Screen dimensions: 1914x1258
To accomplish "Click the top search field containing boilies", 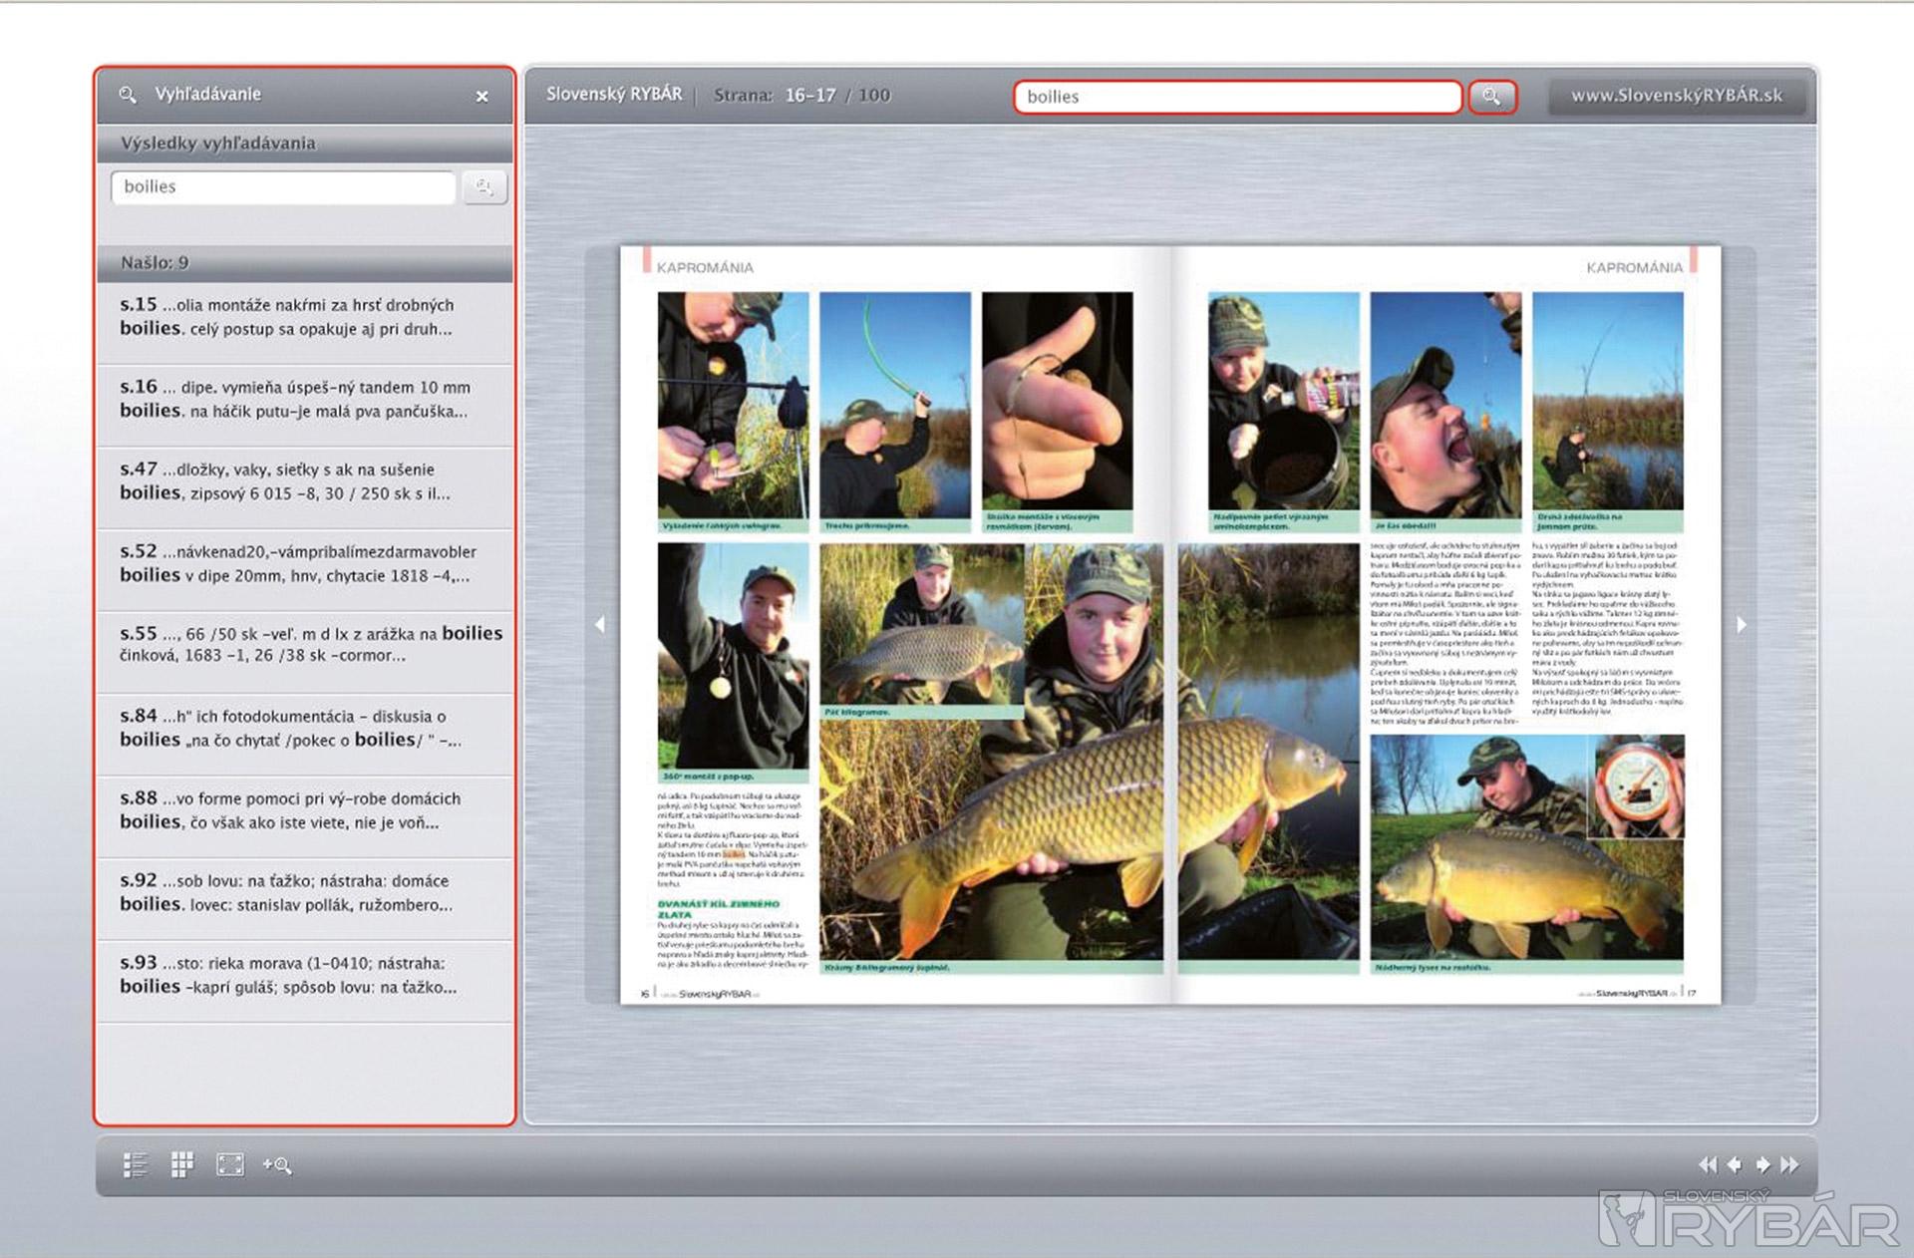I will click(x=1236, y=97).
